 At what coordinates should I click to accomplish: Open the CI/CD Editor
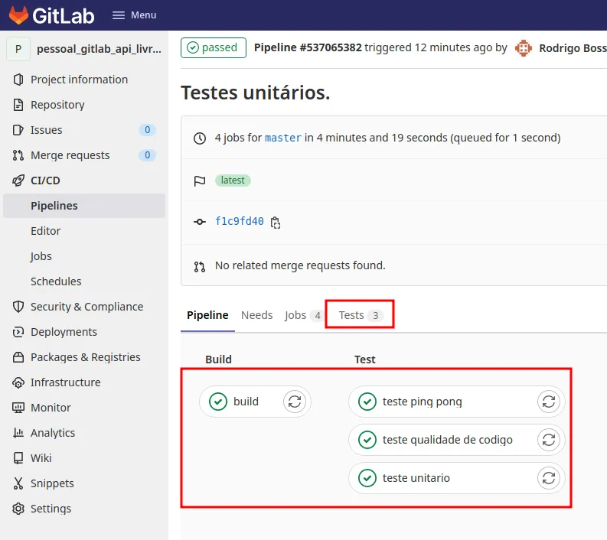(x=46, y=231)
